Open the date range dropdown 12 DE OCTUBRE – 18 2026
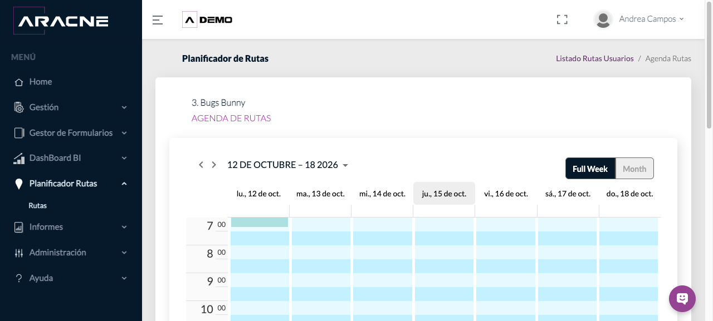 pyautogui.click(x=288, y=165)
